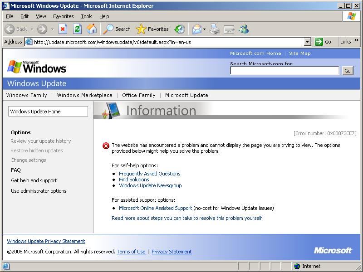Image resolution: width=363 pixels, height=272 pixels.
Task: Click the Edit page toolbar icon
Action: (229, 29)
